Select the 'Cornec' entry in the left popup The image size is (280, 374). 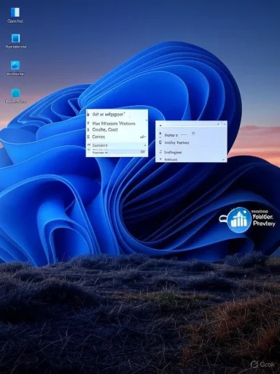coord(98,137)
